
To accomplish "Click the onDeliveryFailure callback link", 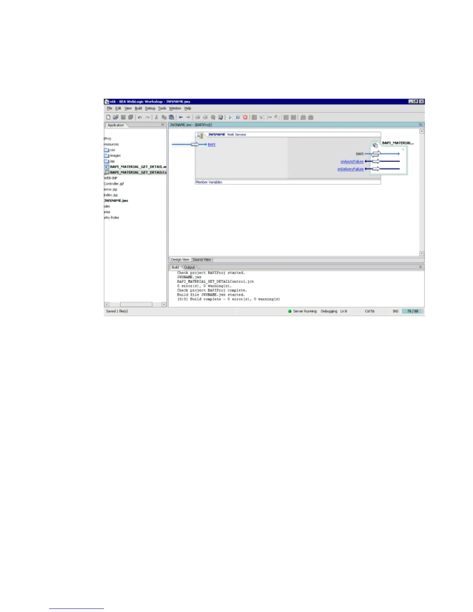I will (x=350, y=169).
